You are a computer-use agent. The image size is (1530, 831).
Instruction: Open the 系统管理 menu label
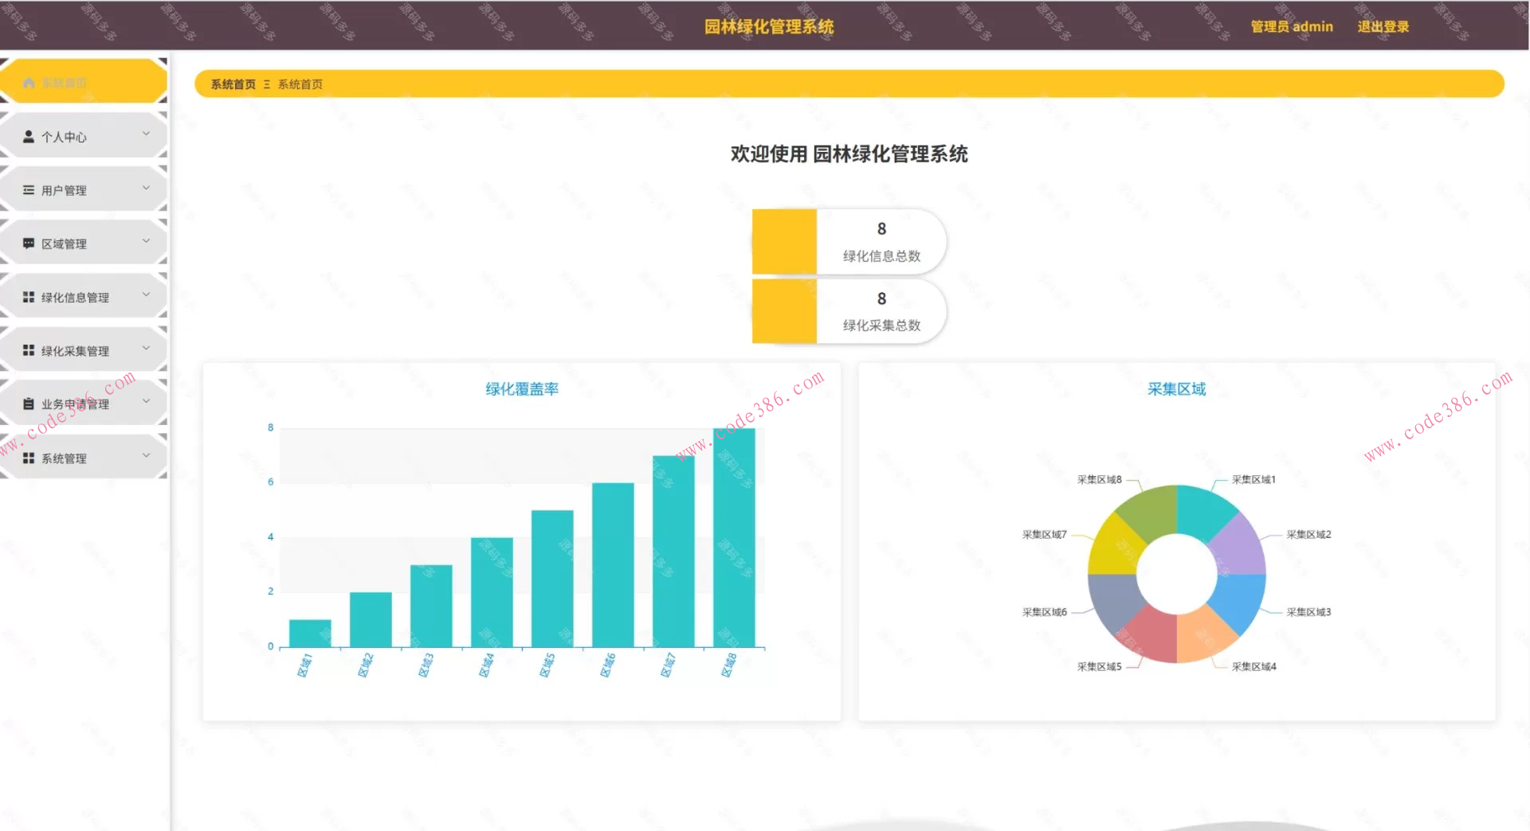coord(64,458)
